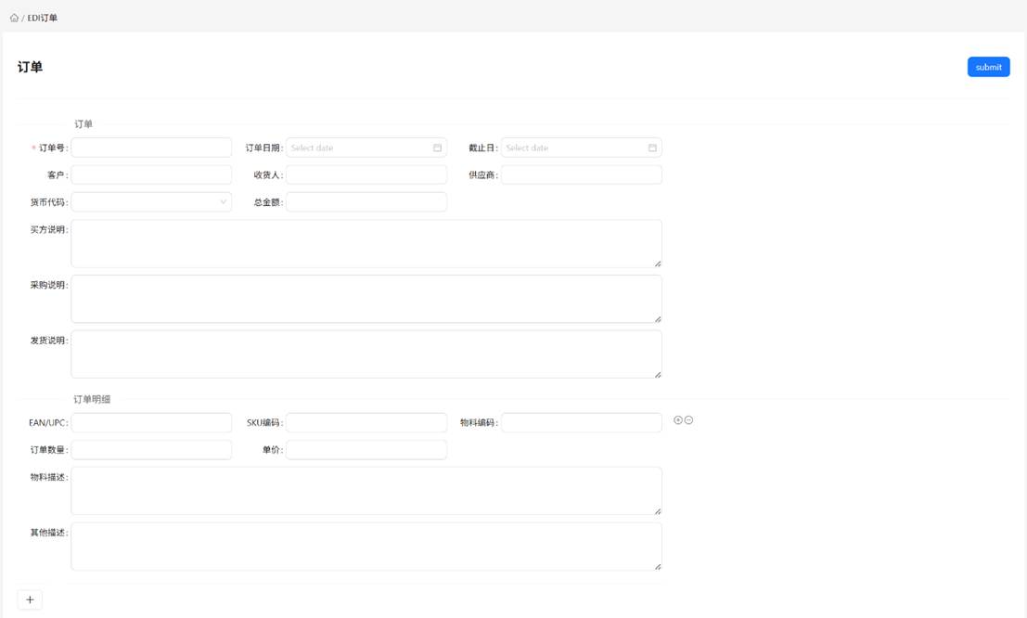Focus the 总金额 field
This screenshot has width=1027, height=618.
click(366, 201)
